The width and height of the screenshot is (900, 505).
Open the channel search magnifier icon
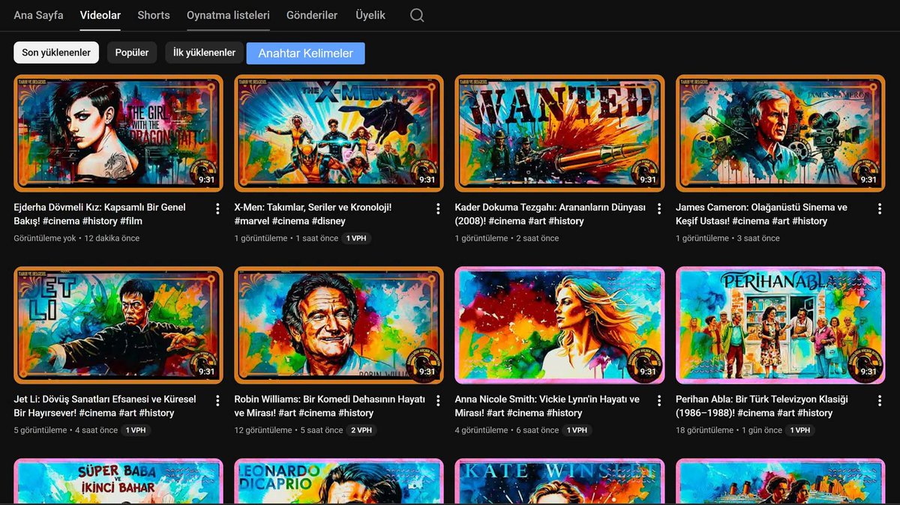click(417, 15)
